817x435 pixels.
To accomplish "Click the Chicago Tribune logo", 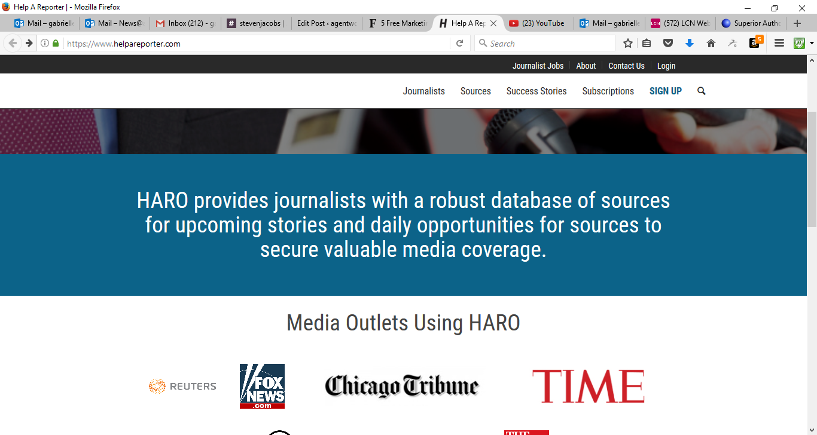I will coord(402,386).
